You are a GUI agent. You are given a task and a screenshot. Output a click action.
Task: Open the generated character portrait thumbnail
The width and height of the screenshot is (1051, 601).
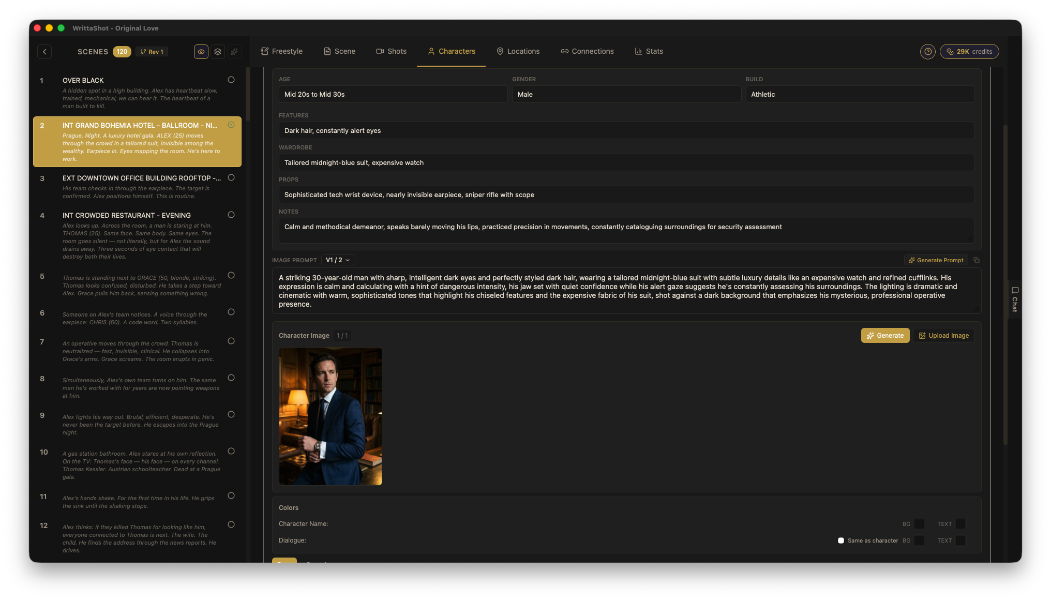tap(330, 416)
